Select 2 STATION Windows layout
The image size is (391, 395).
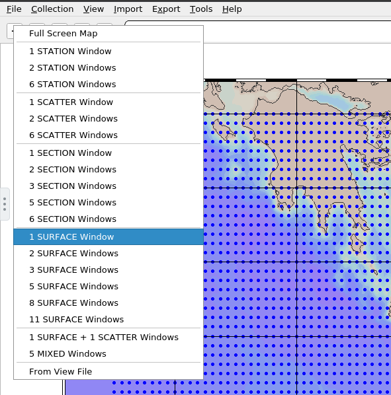click(109, 68)
